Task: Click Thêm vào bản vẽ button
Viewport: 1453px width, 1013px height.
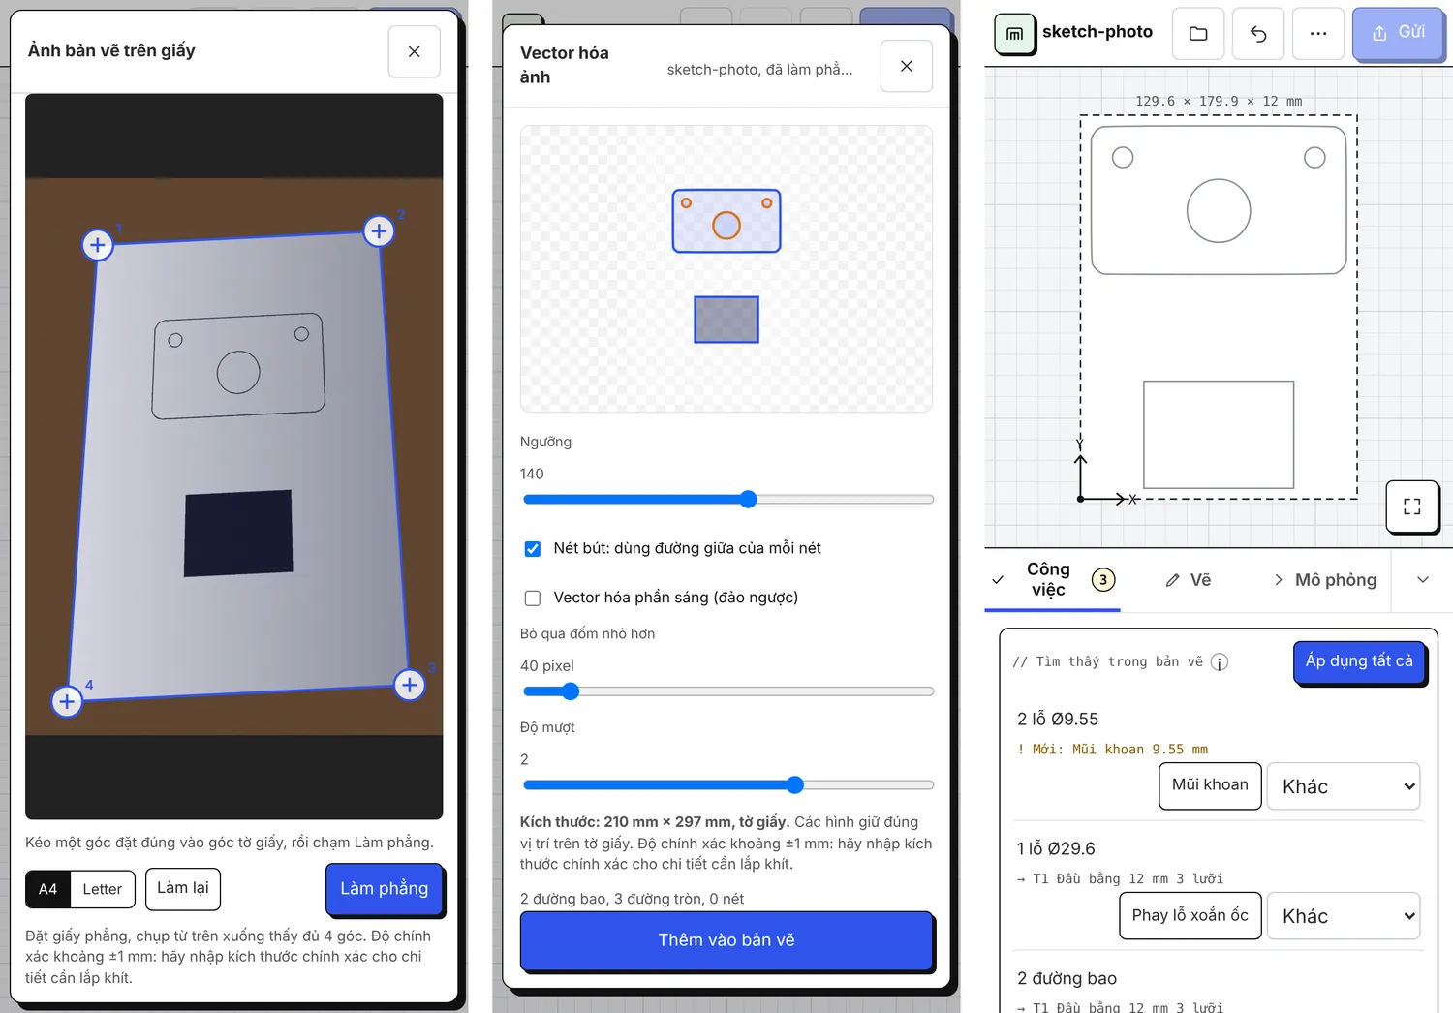Action: coord(726,940)
